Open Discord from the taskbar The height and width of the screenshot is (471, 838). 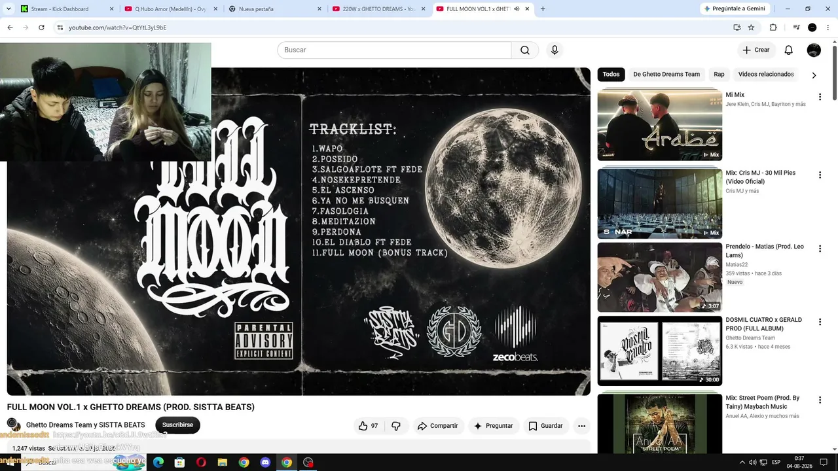click(265, 462)
